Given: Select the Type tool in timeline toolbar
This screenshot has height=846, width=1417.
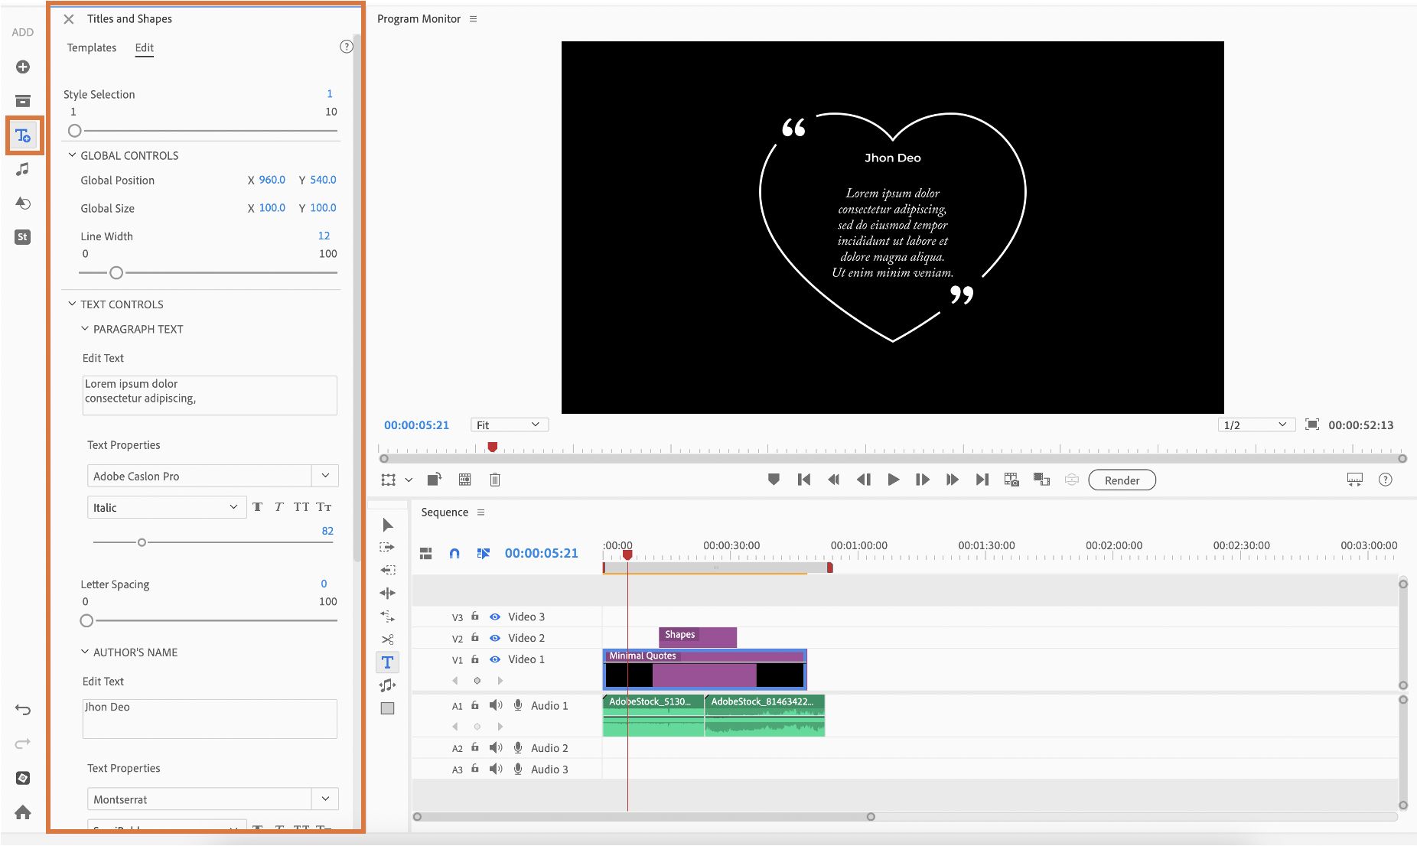Looking at the screenshot, I should (x=388, y=662).
